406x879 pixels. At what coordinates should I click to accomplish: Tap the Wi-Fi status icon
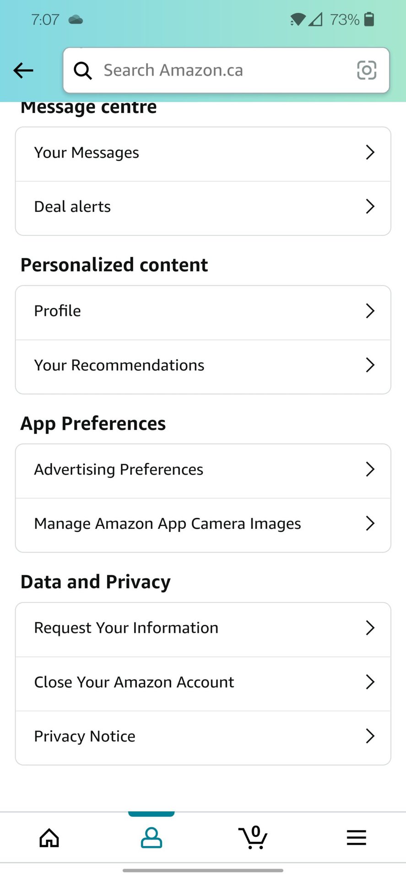(x=298, y=19)
